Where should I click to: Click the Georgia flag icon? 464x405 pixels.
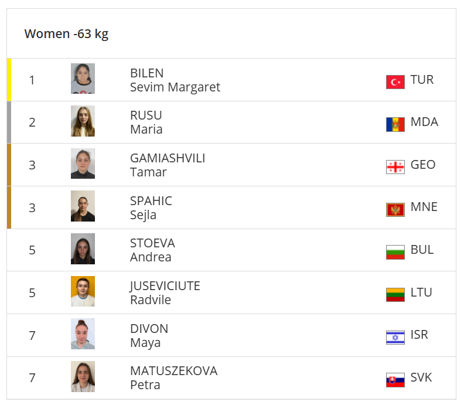coord(395,167)
